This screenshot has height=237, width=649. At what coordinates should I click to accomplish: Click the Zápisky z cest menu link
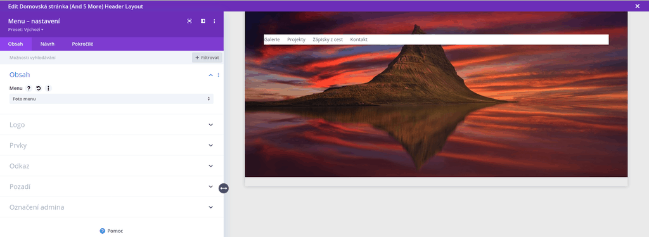tap(328, 40)
